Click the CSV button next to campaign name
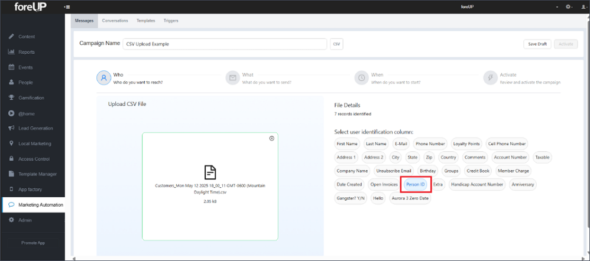This screenshot has width=590, height=261. [x=336, y=44]
